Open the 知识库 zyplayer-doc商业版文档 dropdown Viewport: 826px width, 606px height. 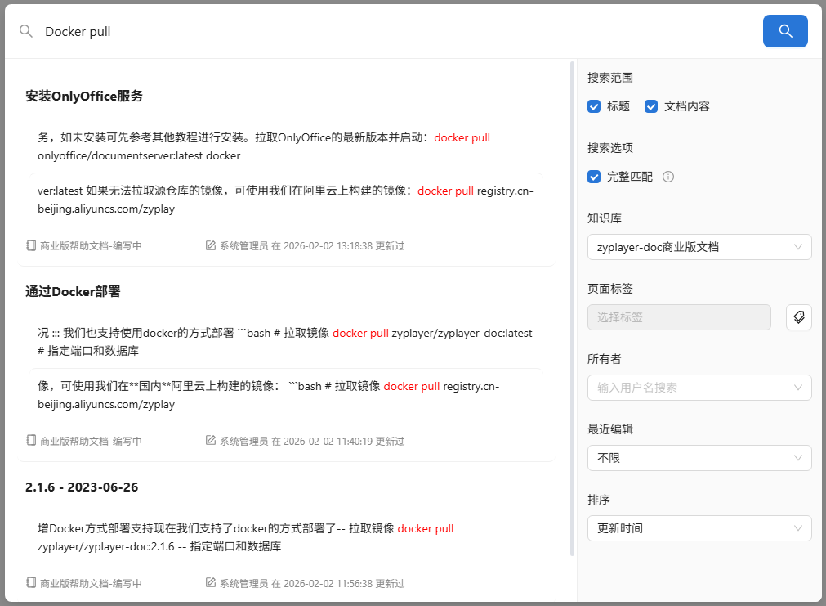click(x=699, y=247)
